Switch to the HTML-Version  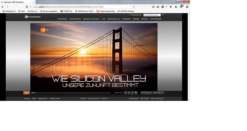55,99
